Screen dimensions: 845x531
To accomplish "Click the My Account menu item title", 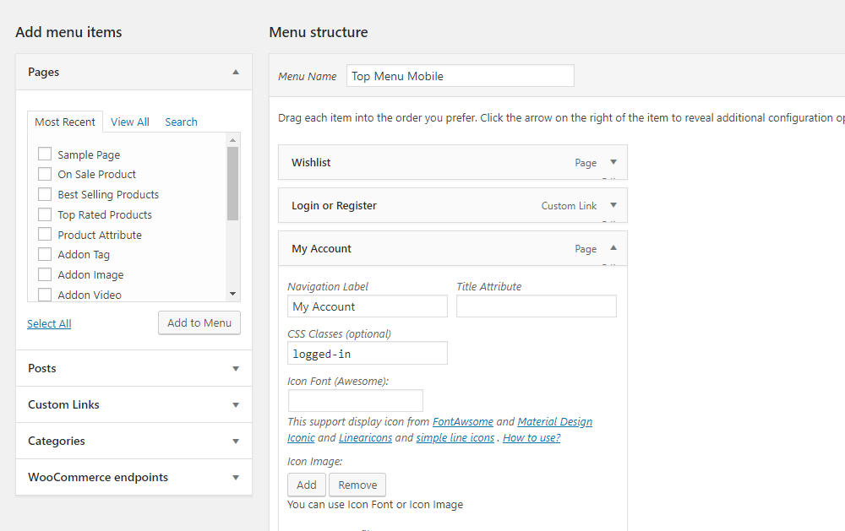I will point(321,249).
